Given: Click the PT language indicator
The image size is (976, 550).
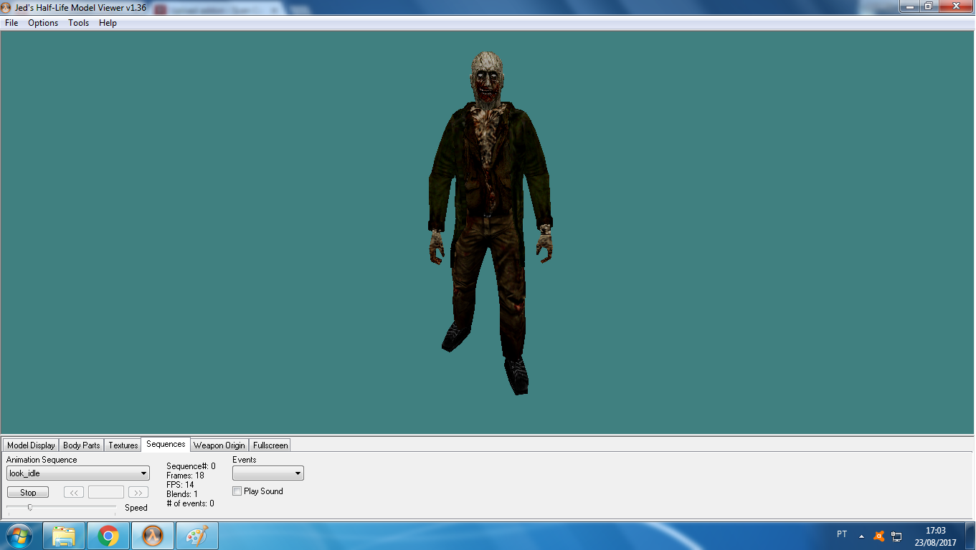Looking at the screenshot, I should click(x=842, y=535).
